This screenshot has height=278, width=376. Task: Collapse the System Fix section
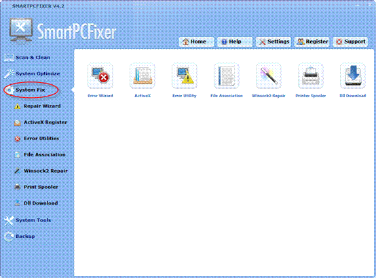[x=31, y=90]
